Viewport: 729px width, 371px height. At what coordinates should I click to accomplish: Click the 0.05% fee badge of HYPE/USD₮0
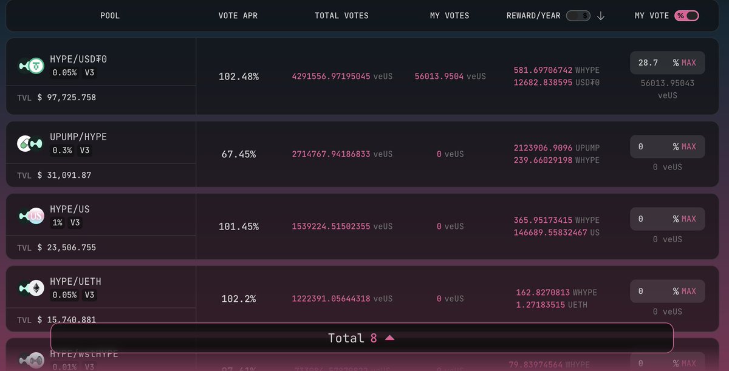point(64,72)
